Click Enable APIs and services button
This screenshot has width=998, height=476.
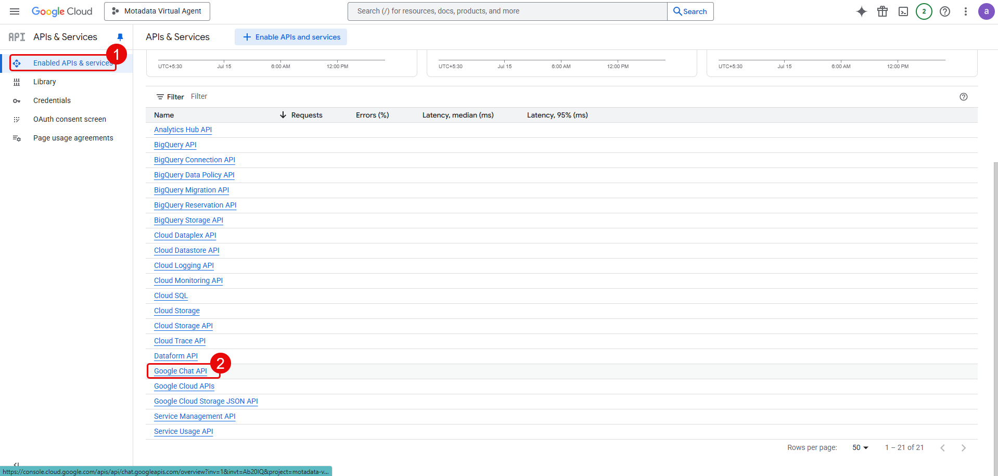(290, 37)
